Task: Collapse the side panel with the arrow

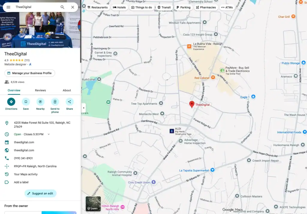Action: (84, 107)
